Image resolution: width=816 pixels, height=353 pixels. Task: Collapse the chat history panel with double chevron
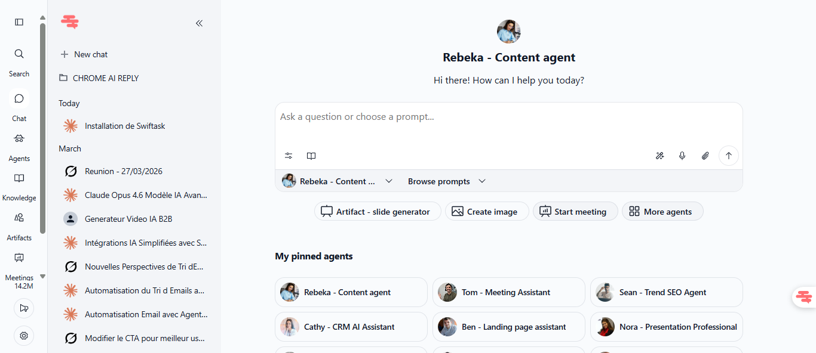pos(200,23)
